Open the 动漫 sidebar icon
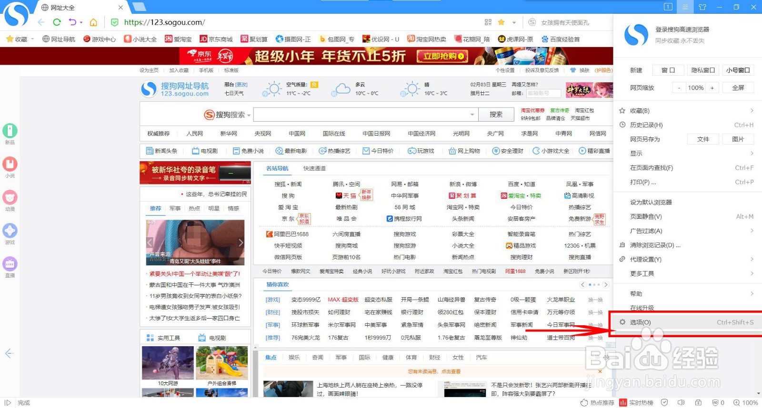Viewport: 762px width, 408px height. [10, 197]
